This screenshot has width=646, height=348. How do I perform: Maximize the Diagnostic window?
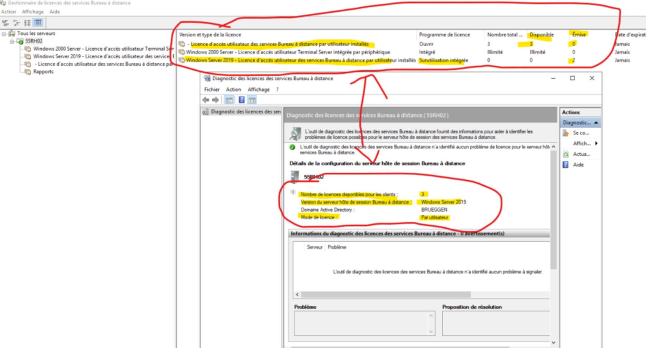coord(572,78)
